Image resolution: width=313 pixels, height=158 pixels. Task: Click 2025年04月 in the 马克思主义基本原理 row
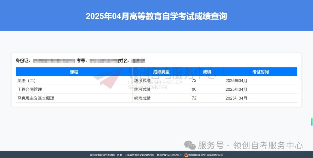236,98
